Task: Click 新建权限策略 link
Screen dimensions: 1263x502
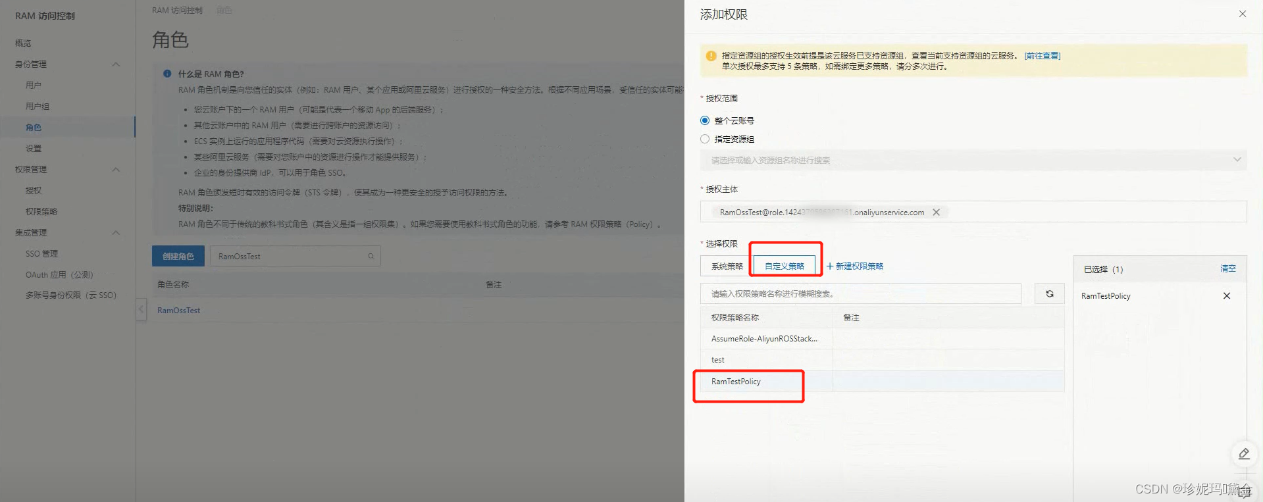Action: (x=854, y=266)
